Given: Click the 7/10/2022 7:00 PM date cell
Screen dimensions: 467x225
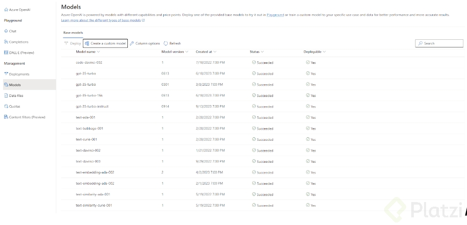Looking at the screenshot, I should [x=210, y=62].
